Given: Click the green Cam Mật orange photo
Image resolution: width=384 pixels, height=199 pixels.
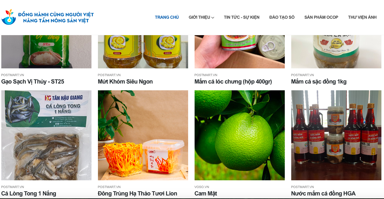Looking at the screenshot, I should 240,135.
